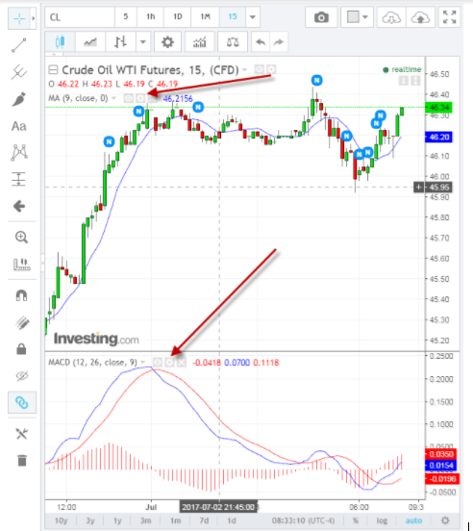The image size is (473, 531).
Task: Collapse the Crude Oil WTI Futures legend
Action: pos(53,70)
